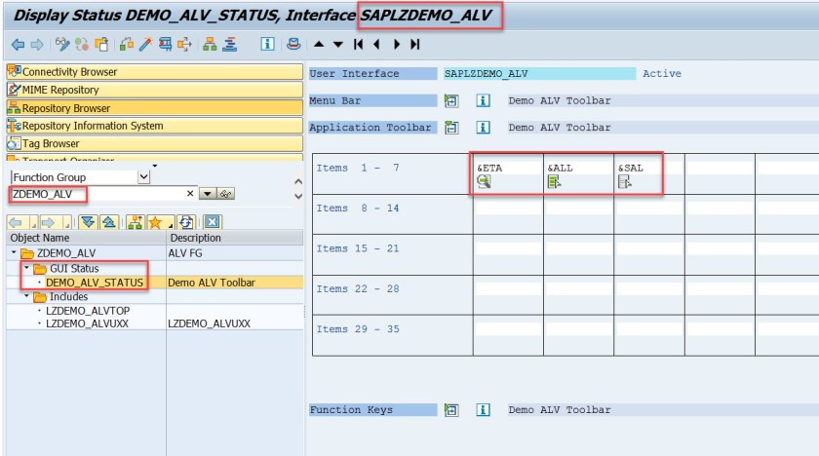Click the SAPLZDEMO_ALV User Interface field

539,74
